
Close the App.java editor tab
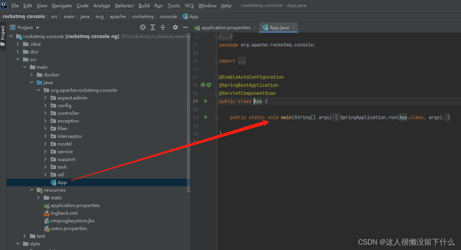[x=293, y=27]
